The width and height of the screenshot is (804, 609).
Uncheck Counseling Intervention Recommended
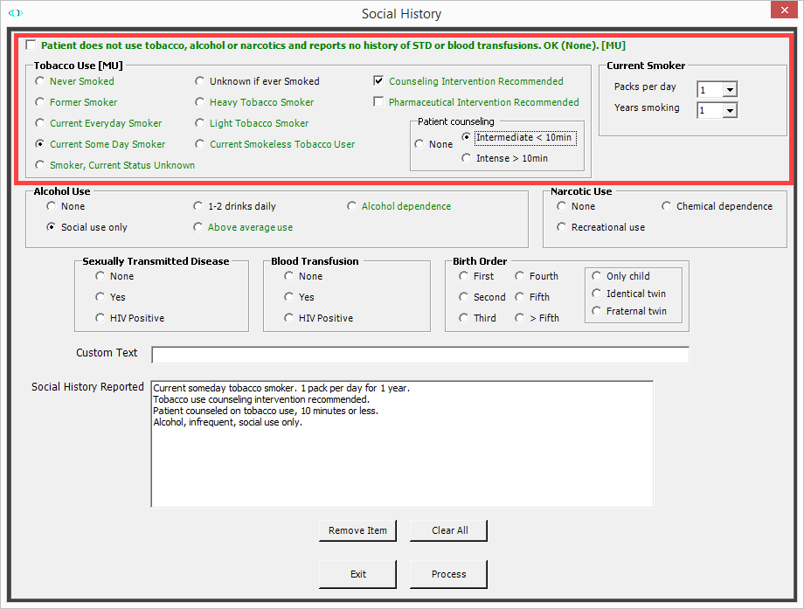click(378, 81)
